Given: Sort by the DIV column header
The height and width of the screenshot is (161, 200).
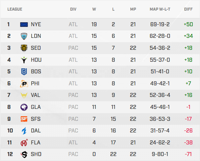Looking at the screenshot, I should point(73,9).
